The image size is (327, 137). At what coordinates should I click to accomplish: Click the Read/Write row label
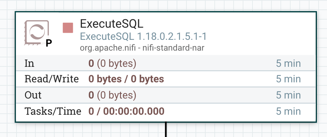tap(52, 79)
